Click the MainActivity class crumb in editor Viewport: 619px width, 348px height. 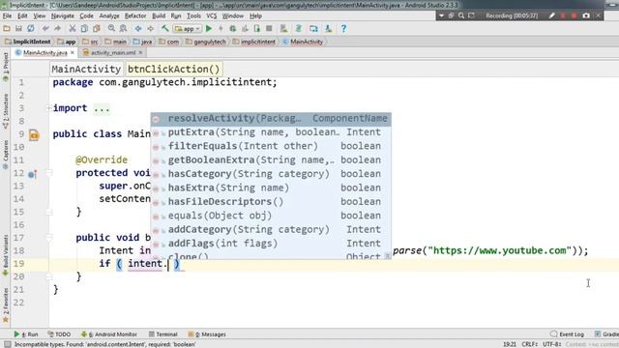point(86,69)
